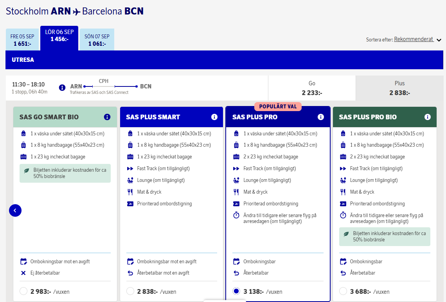Image resolution: width=446 pixels, height=302 pixels.
Task: Select the Plus fare column 2 838:-
Action: click(399, 88)
